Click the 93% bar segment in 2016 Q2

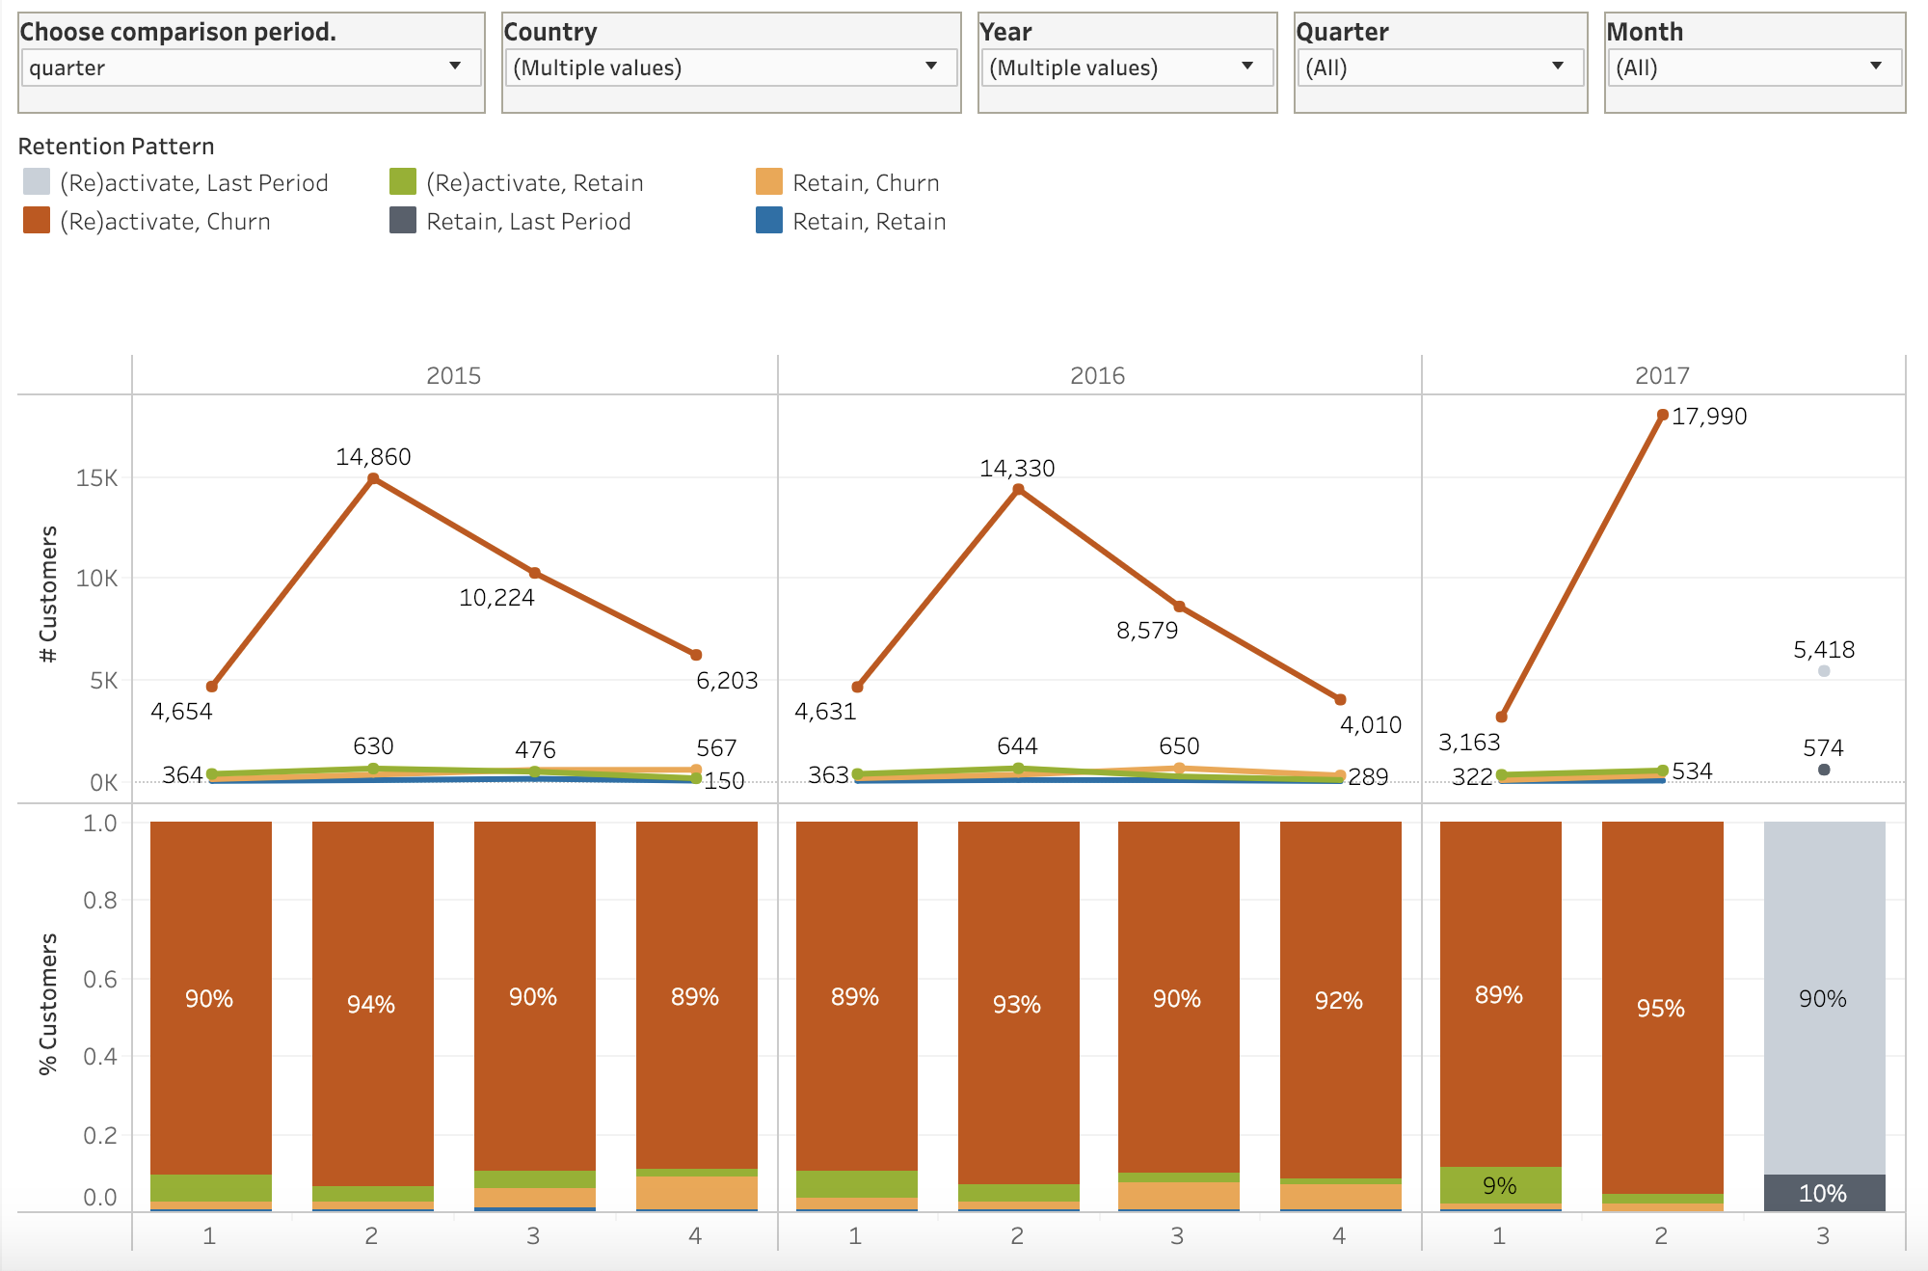tap(1019, 1003)
